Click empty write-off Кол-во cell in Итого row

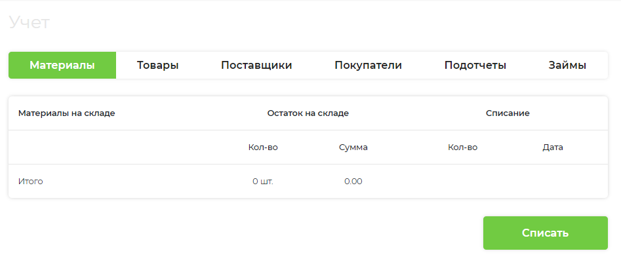pyautogui.click(x=462, y=182)
